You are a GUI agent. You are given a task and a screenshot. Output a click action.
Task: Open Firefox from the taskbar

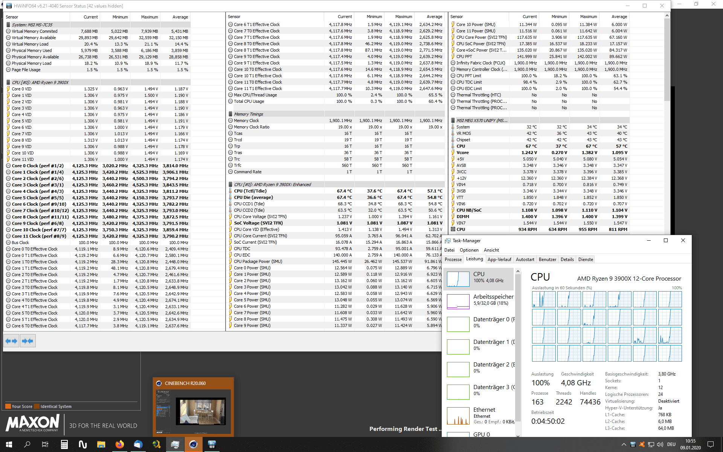[x=119, y=444]
